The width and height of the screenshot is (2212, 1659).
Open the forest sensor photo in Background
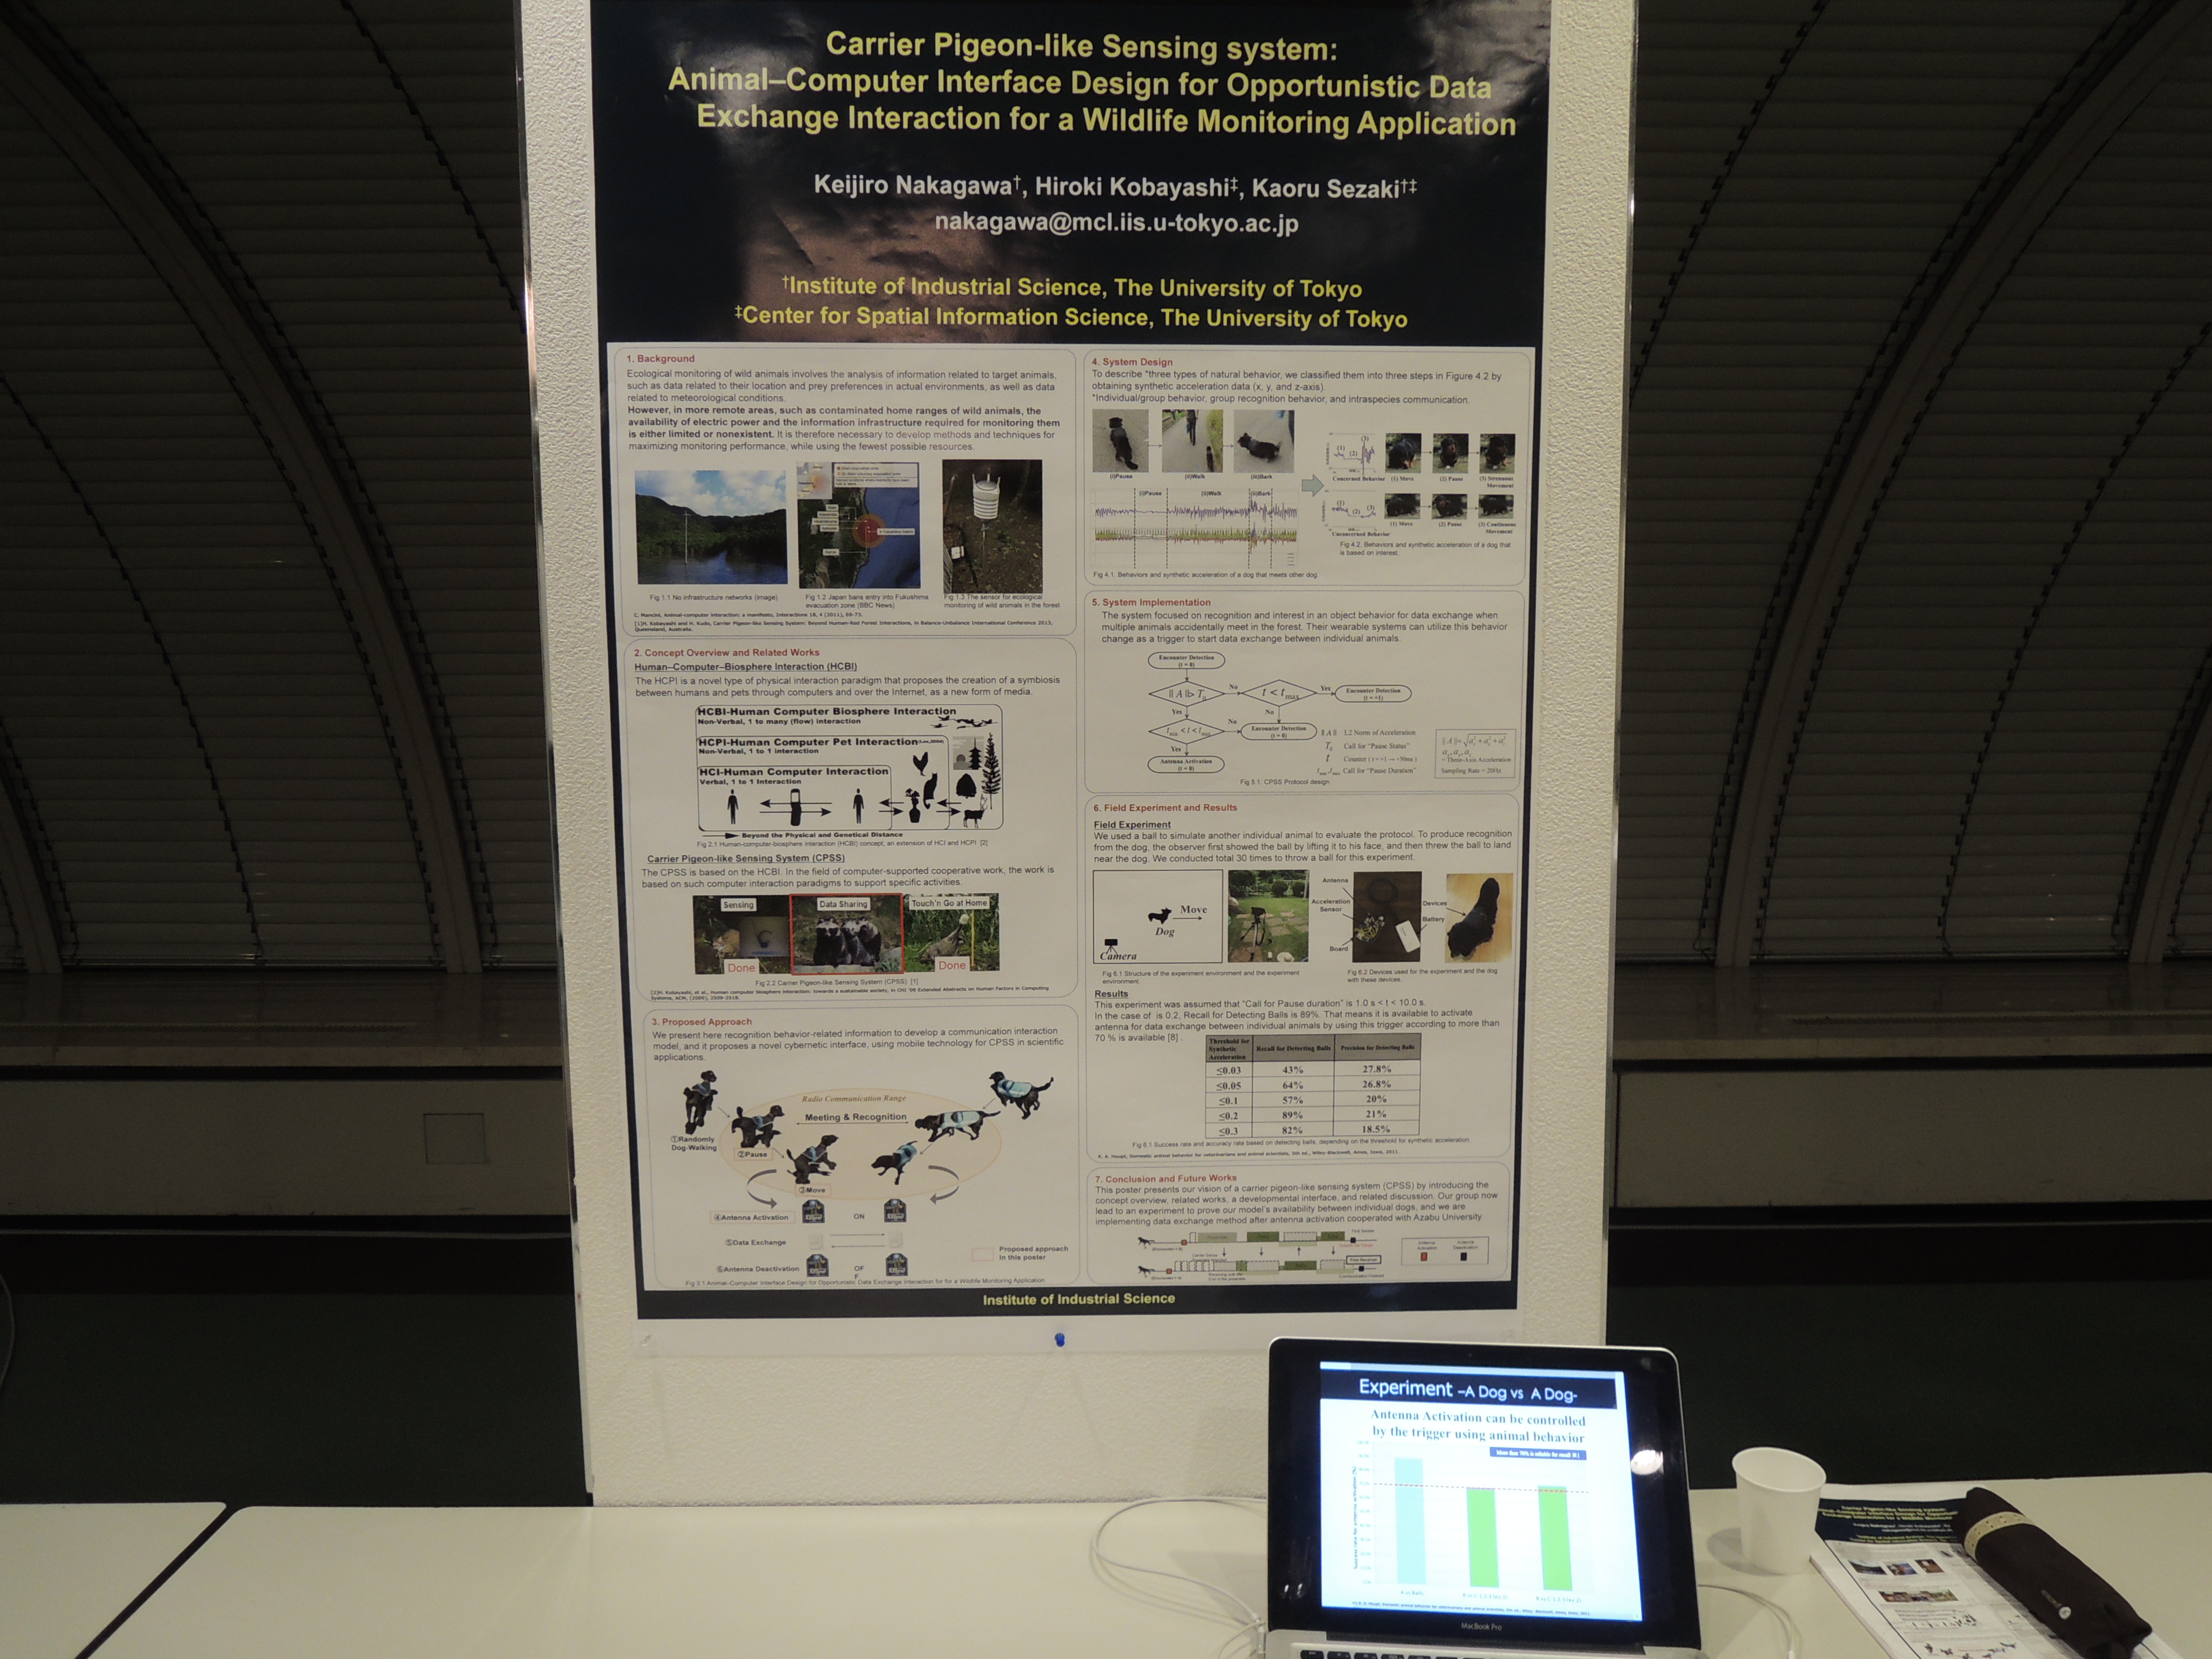[x=992, y=526]
